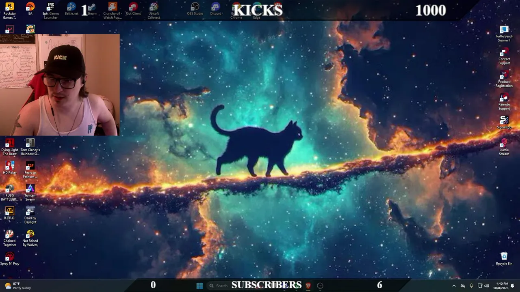
Task: Select the Dying Light The Beast icon
Action: click(x=9, y=147)
